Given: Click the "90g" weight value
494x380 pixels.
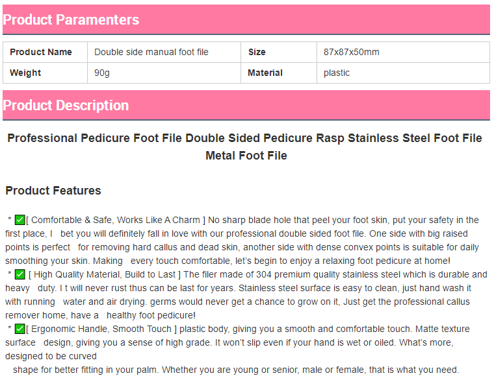Looking at the screenshot, I should pyautogui.click(x=102, y=73).
